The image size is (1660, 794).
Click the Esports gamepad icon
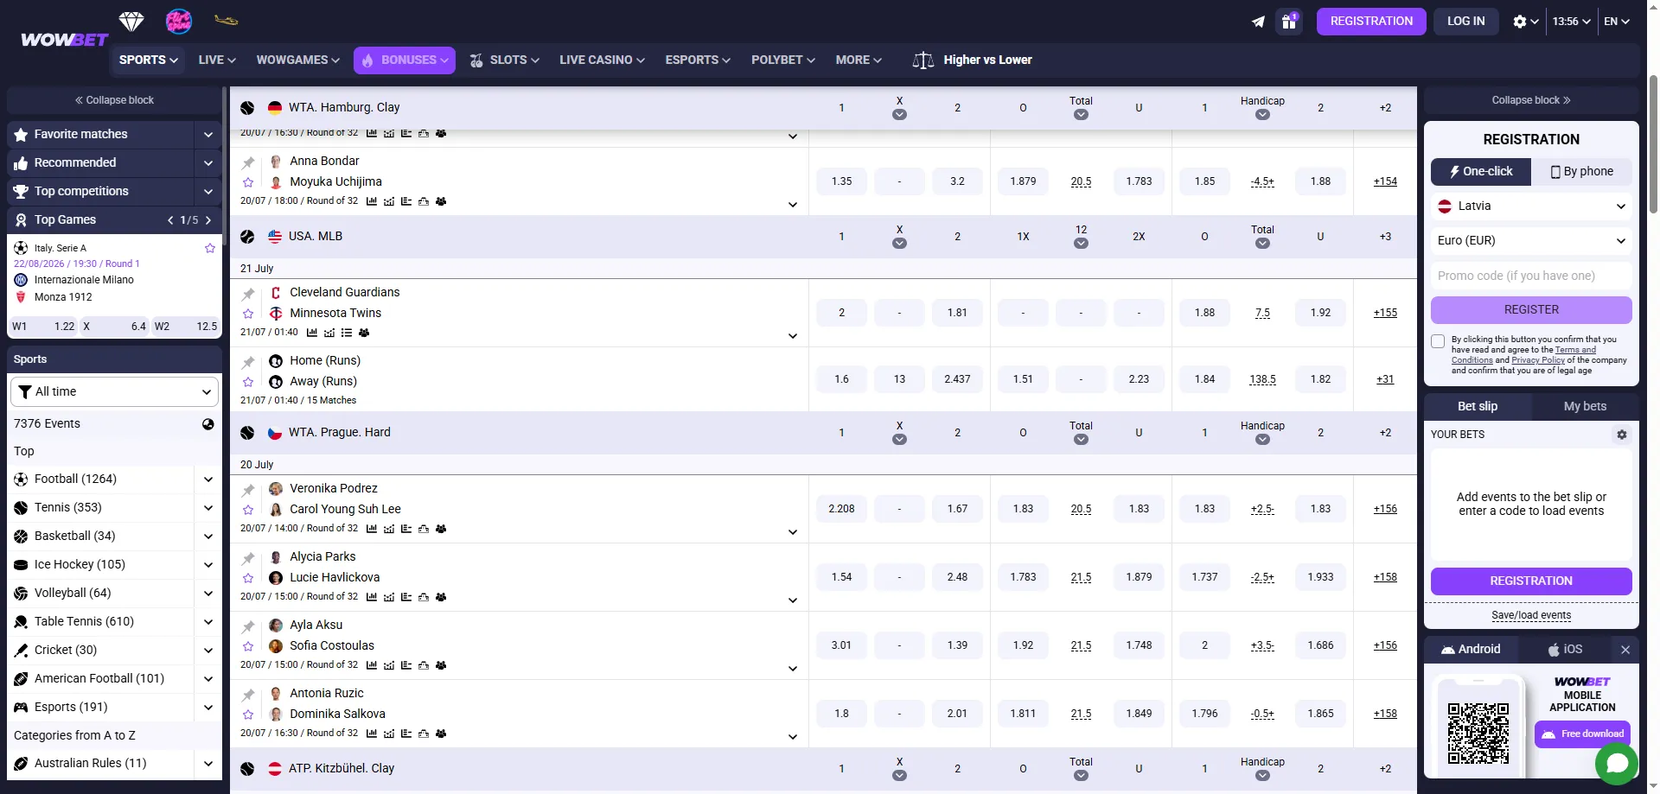pos(21,707)
